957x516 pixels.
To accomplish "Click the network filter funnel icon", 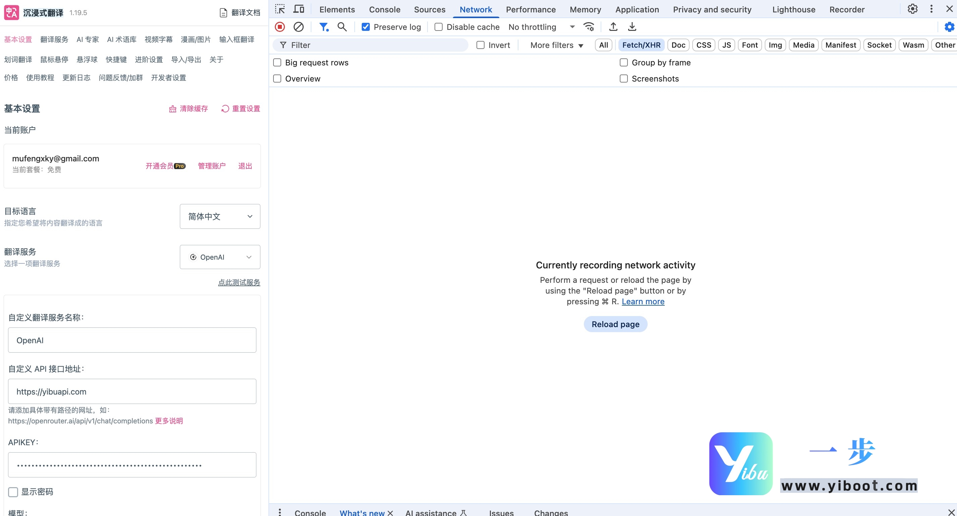I will point(323,27).
